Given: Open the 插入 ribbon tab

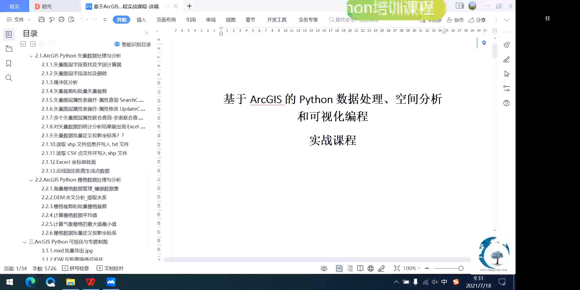Looking at the screenshot, I should 141,20.
